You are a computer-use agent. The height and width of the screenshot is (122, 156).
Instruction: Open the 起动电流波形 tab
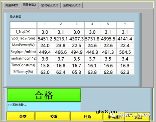[x=50, y=5]
